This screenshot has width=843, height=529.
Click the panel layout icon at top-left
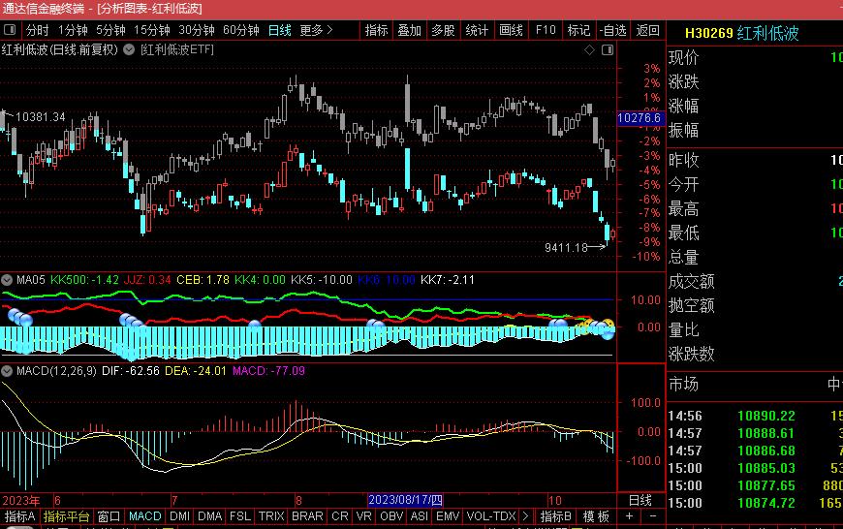[10, 30]
